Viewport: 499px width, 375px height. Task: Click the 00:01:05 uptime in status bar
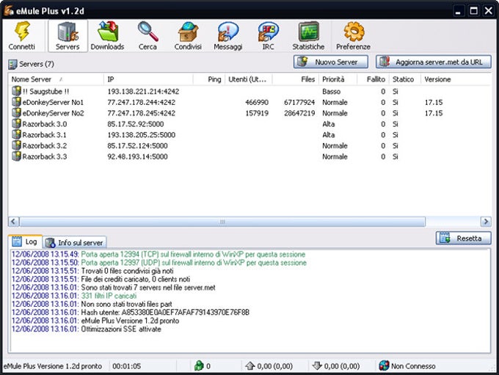(x=127, y=366)
